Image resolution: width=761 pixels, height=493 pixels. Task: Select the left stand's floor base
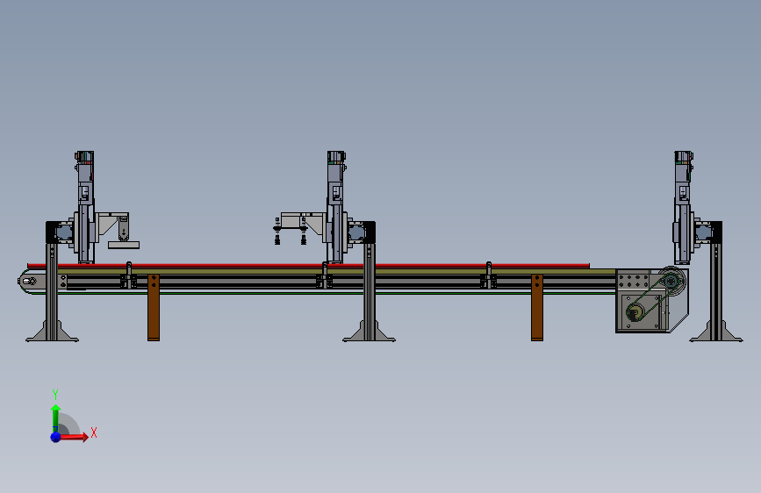(x=52, y=332)
